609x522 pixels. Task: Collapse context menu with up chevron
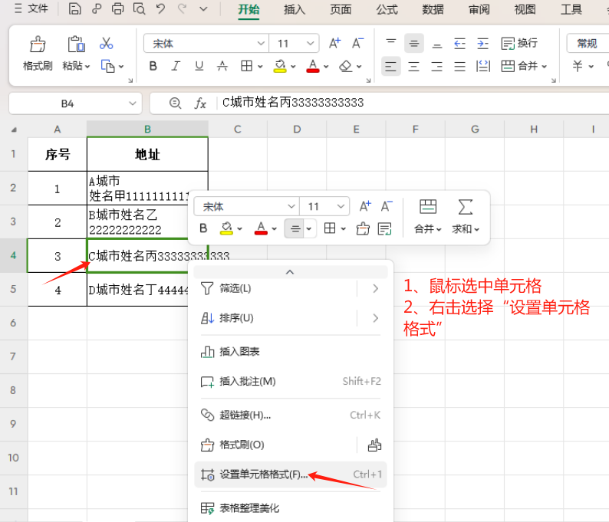[x=290, y=272]
